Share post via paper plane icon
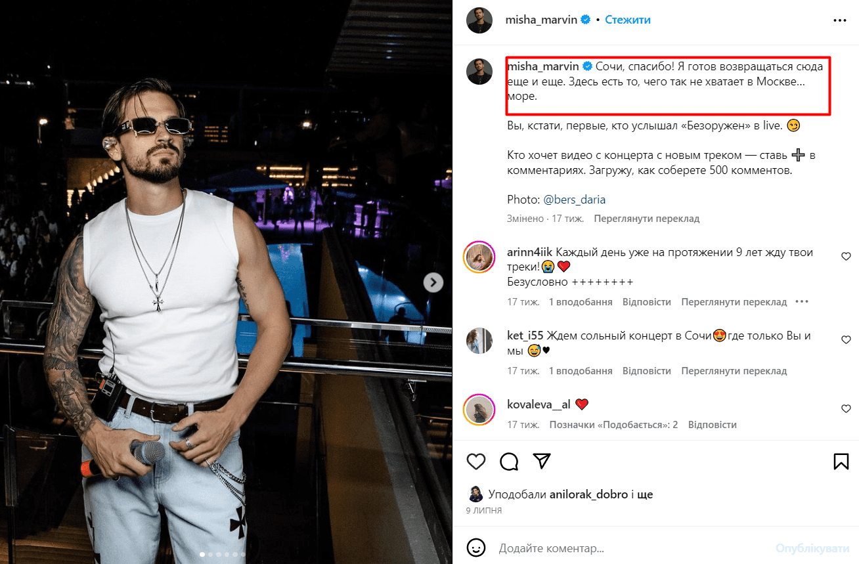The image size is (859, 564). pyautogui.click(x=542, y=461)
